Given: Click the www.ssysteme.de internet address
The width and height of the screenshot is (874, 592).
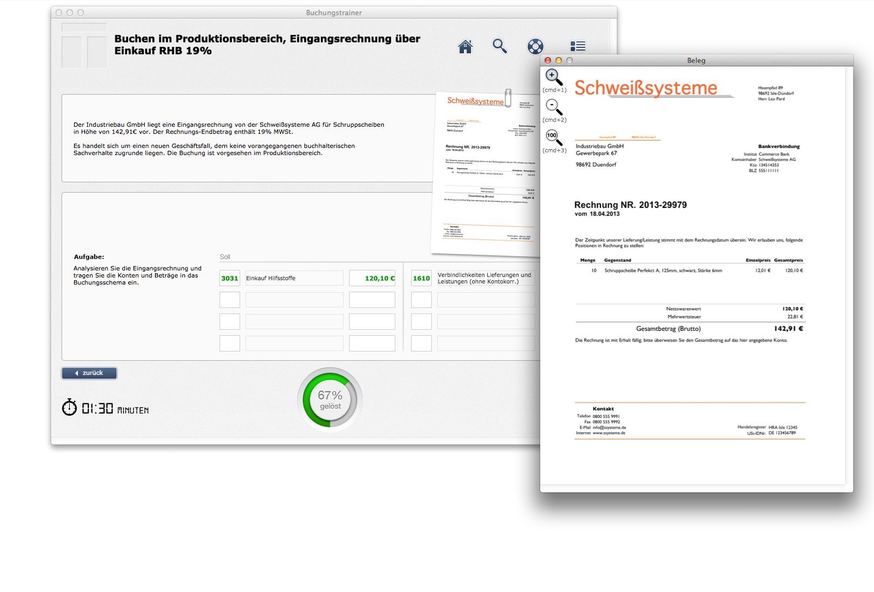Looking at the screenshot, I should click(609, 433).
